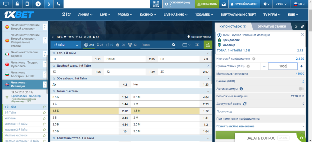
Task: Open the layout view dropdown
Action: pos(186,45)
